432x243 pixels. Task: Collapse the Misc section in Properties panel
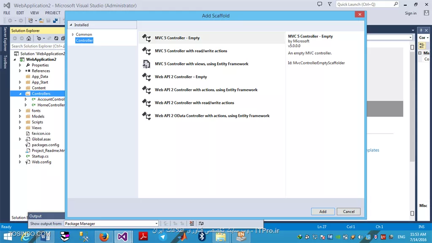(420, 53)
